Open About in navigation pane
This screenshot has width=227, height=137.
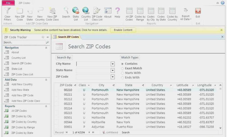[15, 52]
